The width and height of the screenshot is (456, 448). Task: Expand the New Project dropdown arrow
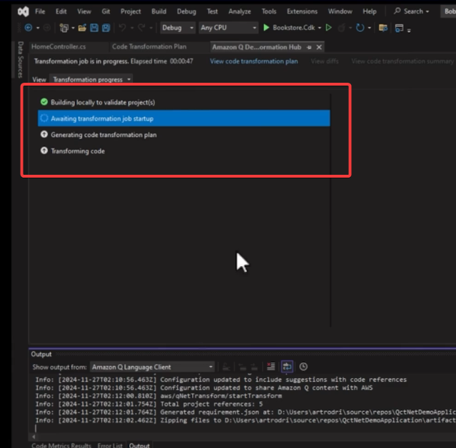[73, 28]
